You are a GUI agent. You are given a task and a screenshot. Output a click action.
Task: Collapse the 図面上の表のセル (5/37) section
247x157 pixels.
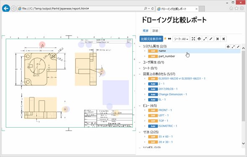140,74
